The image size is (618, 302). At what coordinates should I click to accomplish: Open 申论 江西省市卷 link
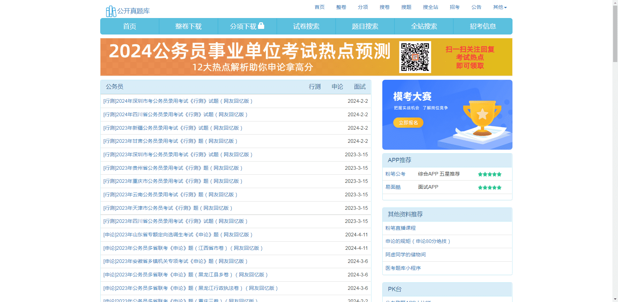[183, 248]
